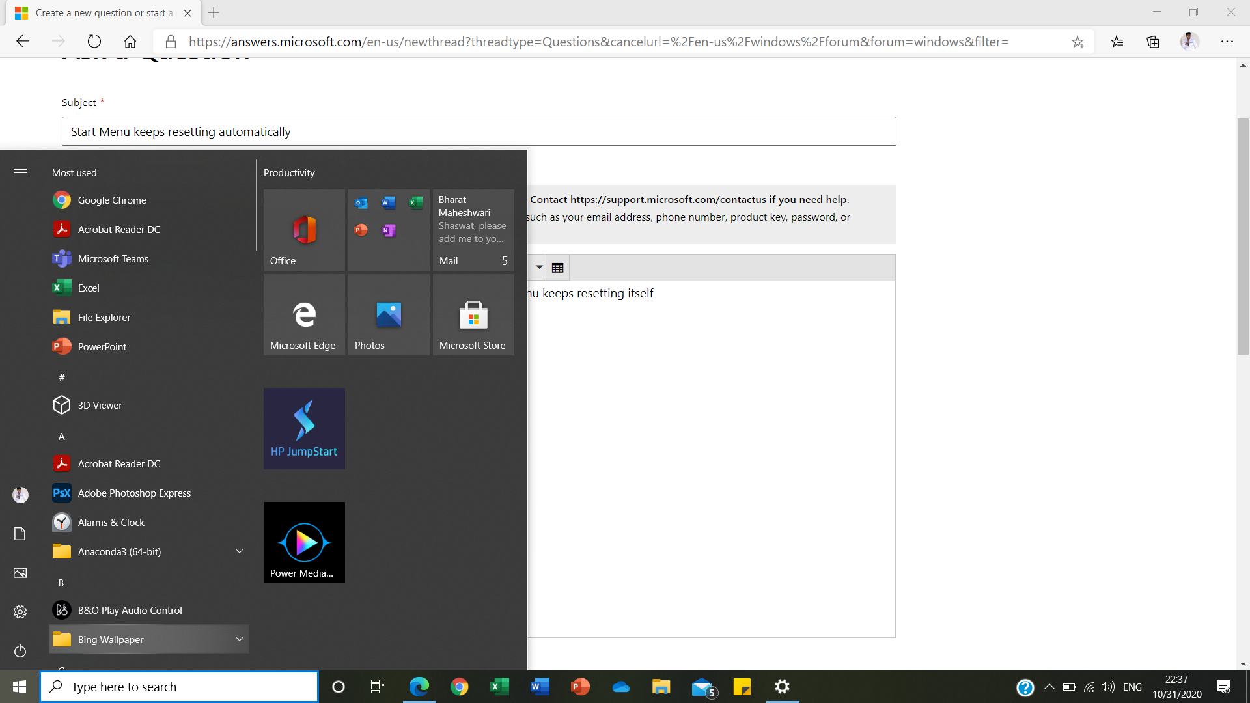
Task: Open the editor toolbar dropdown arrow
Action: [x=539, y=268]
